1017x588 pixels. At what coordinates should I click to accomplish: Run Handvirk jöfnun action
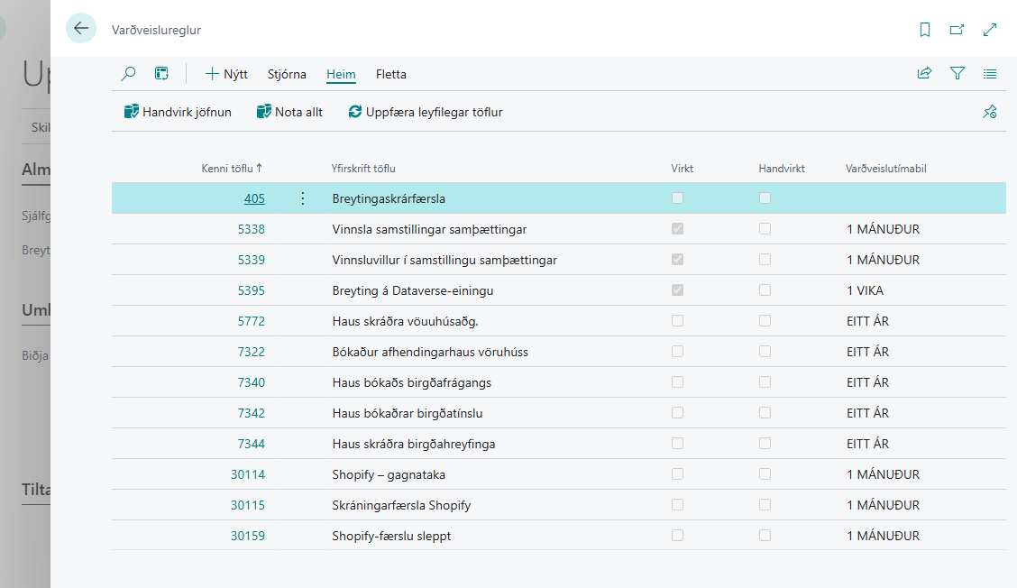(x=178, y=112)
